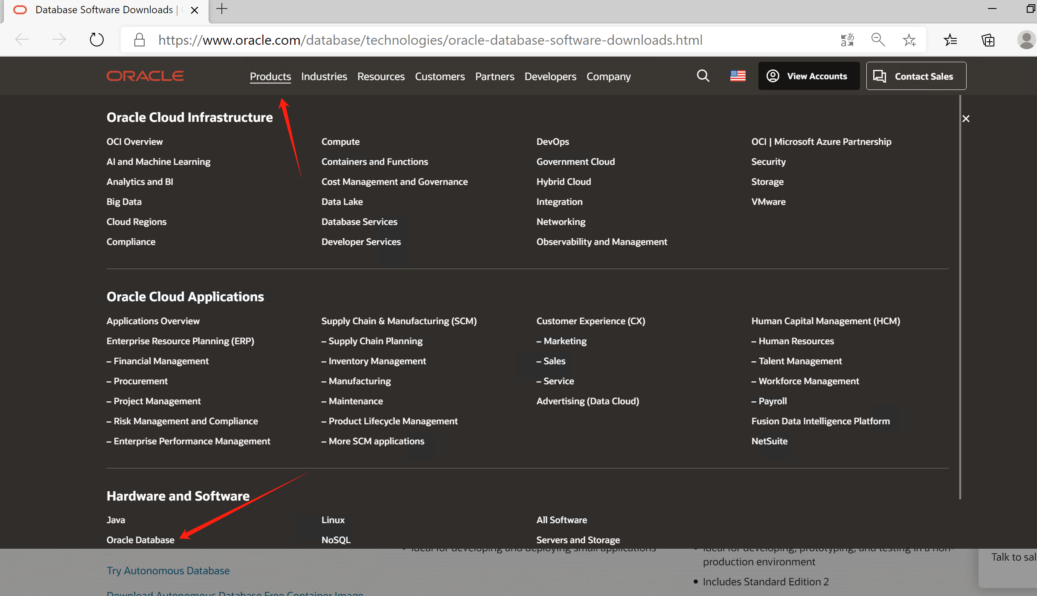Image resolution: width=1037 pixels, height=596 pixels.
Task: Open Enterprise Resource Planning (ERP)
Action: pos(180,341)
